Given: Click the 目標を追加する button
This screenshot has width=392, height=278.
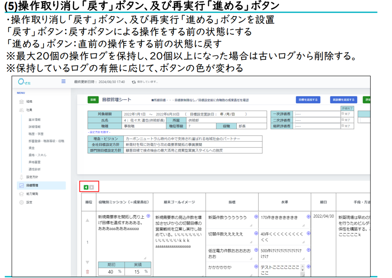Looking at the screenshot, I should point(308,100).
